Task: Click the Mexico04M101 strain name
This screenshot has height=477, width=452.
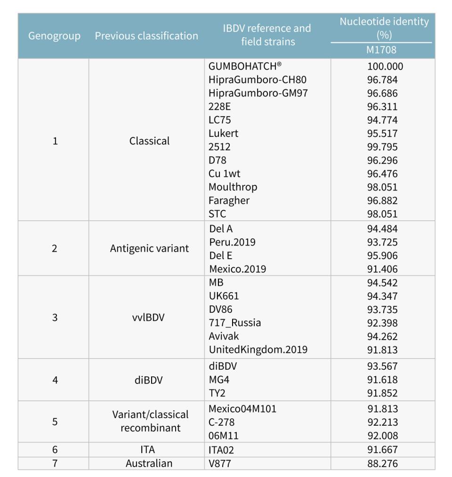Action: pos(242,408)
